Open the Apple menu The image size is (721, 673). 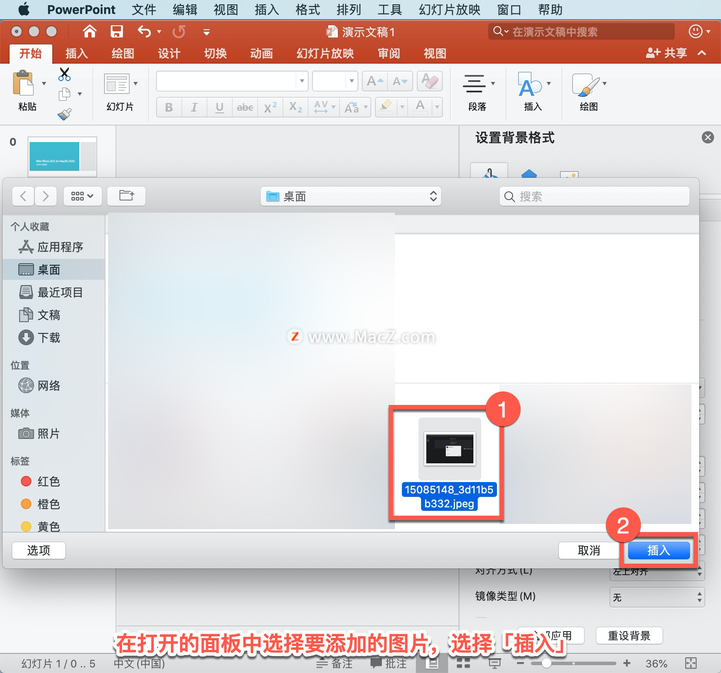tap(24, 9)
